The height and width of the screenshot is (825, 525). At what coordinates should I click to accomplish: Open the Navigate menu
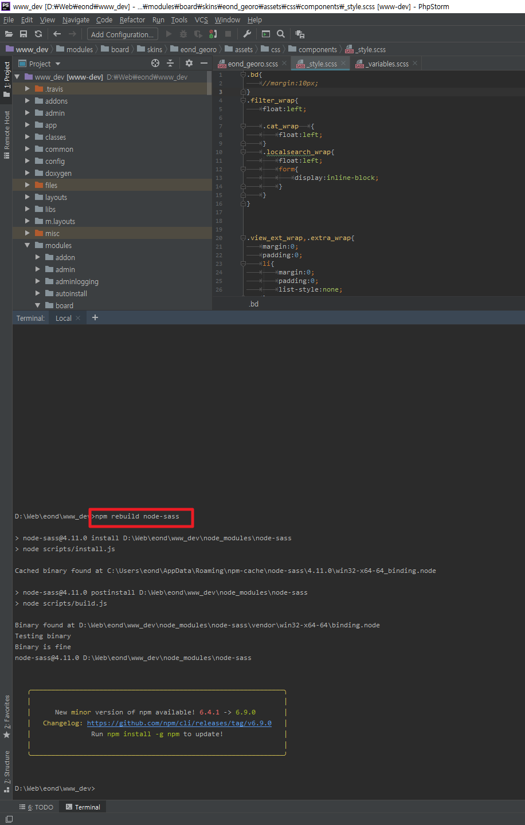[x=76, y=19]
